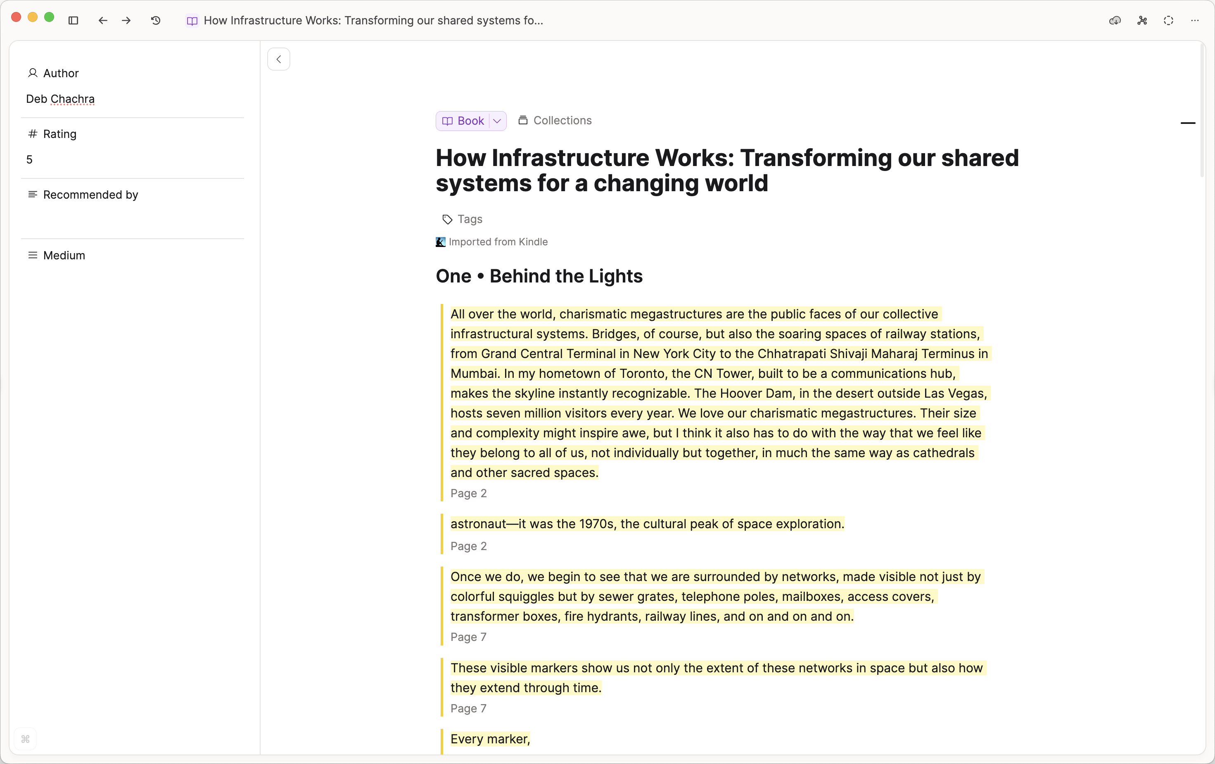Open the Book object type dropdown

click(497, 121)
